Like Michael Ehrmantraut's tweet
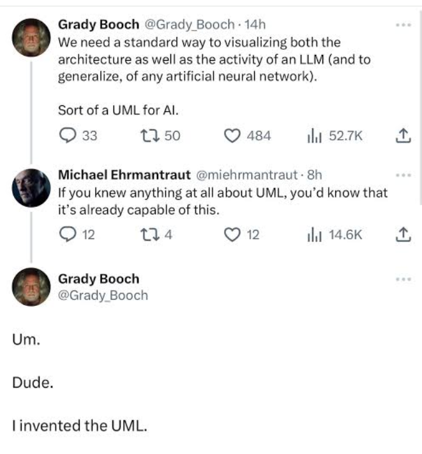The image size is (422, 454). point(235,234)
